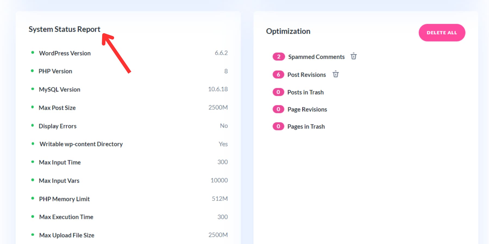Click the green indicator for PHP Memory Limit

tap(33, 198)
